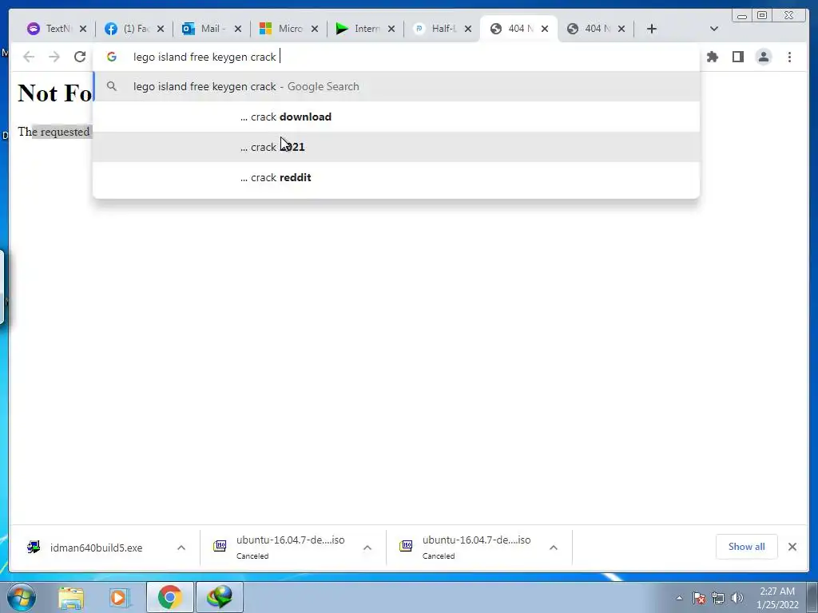Show all downloads
818x613 pixels.
coord(747,547)
